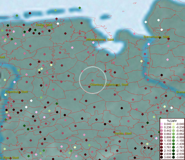Image resolution: width=185 pixels, height=160 pixels.
Task: Click the 1.155 legend color swatch
Action: coord(162,140)
